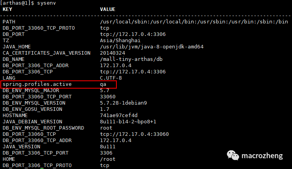The image size is (292, 169).
Task: Click the 3306 port value
Action: [106, 153]
